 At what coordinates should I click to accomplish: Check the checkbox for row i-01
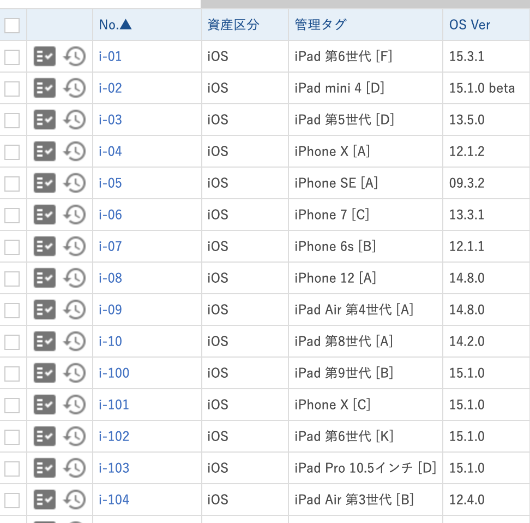[12, 57]
